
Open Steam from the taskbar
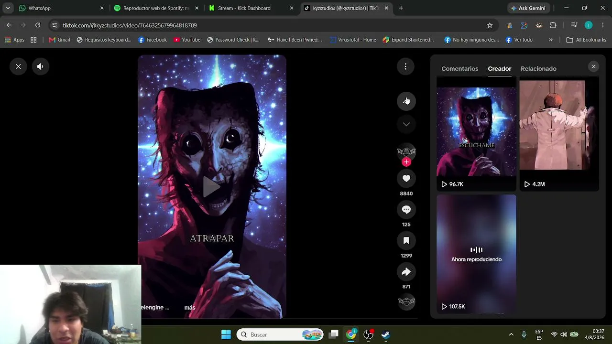(385, 334)
